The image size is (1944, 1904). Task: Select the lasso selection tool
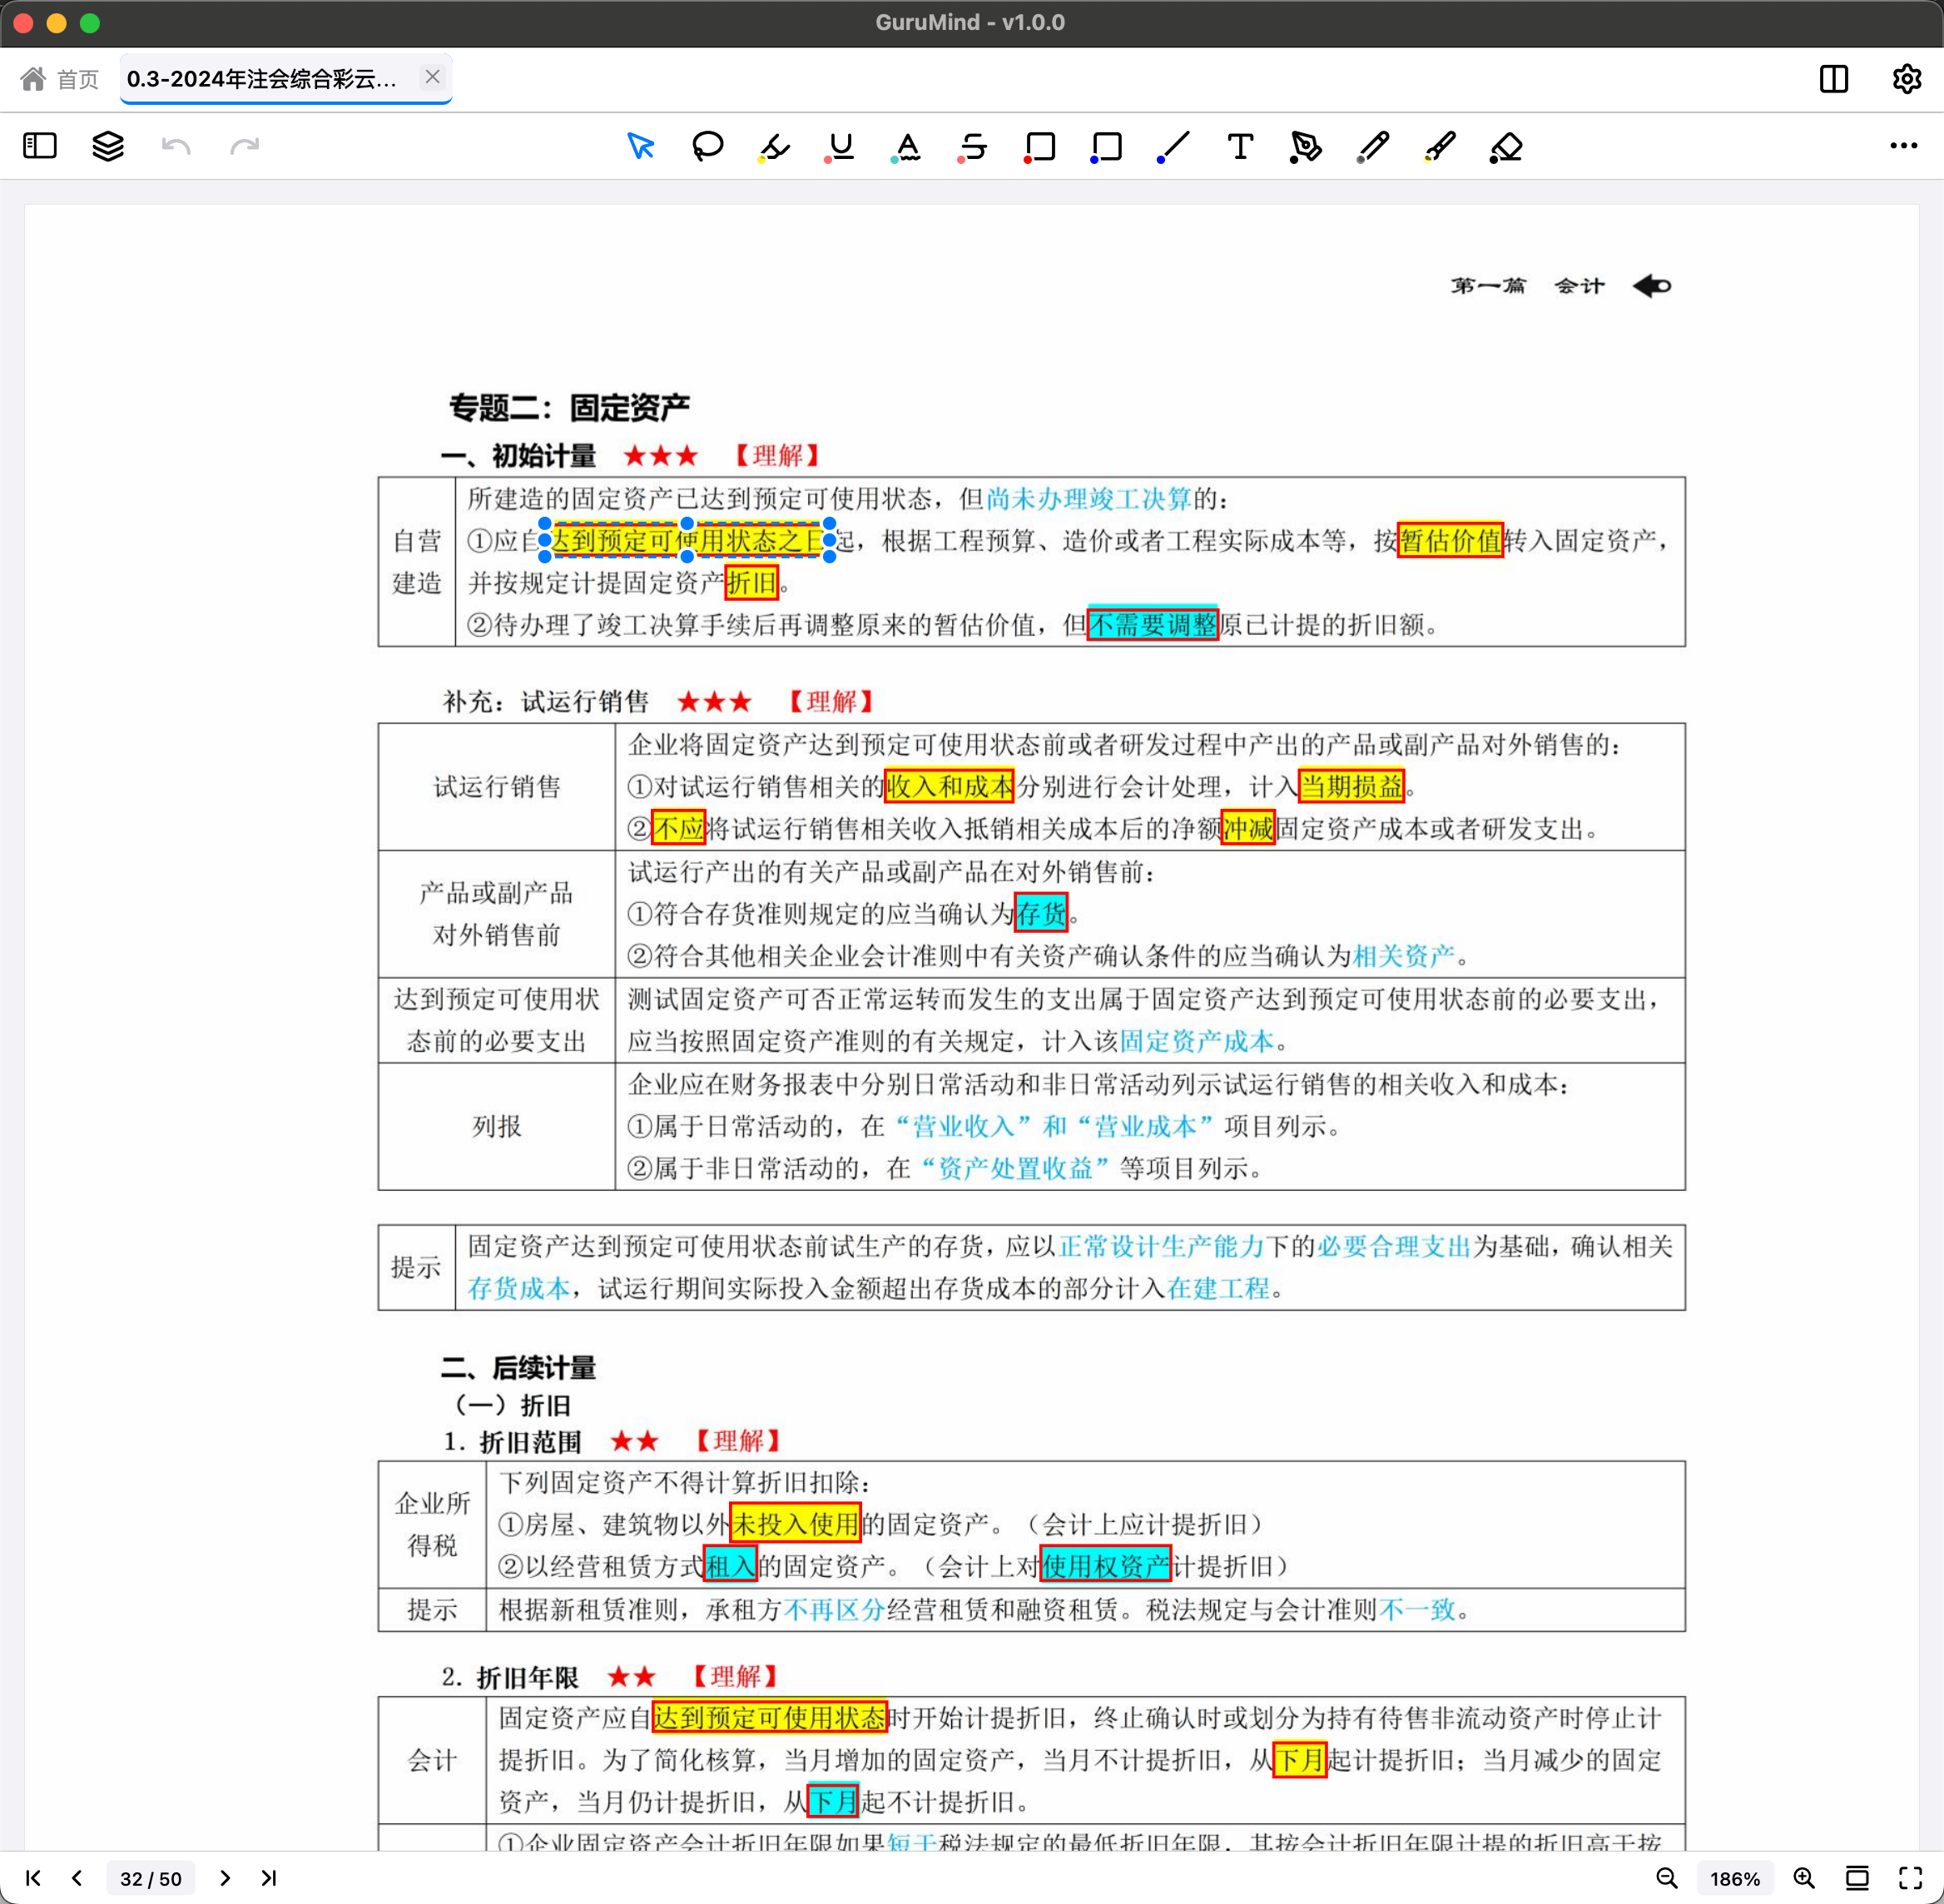coord(707,146)
